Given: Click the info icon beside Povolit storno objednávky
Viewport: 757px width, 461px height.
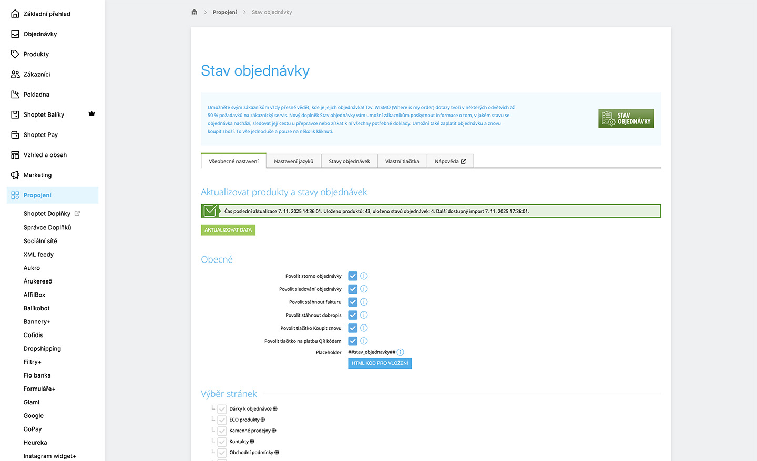Looking at the screenshot, I should tap(364, 276).
